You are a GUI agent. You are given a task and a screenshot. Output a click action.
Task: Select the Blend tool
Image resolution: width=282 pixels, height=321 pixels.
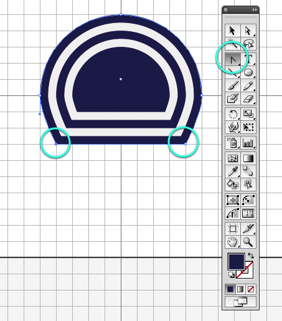pyautogui.click(x=248, y=171)
